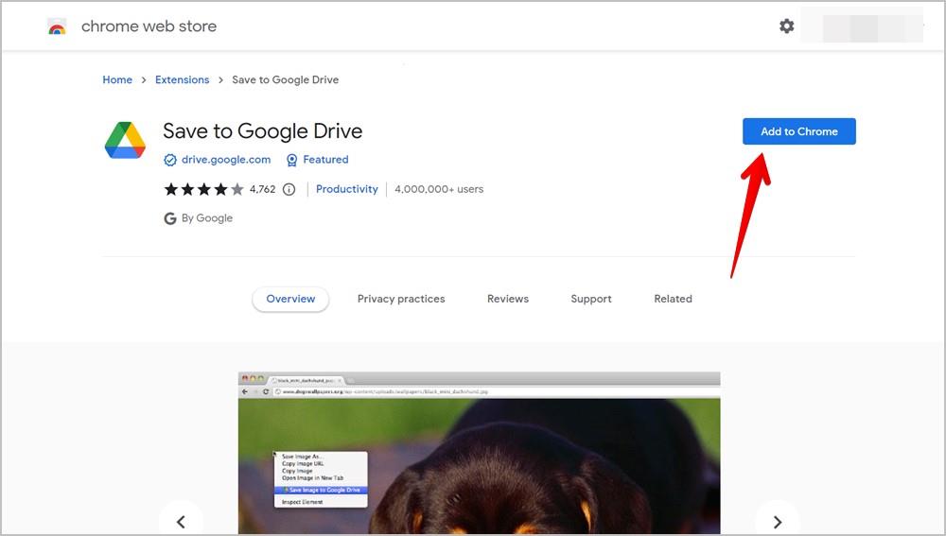This screenshot has width=946, height=536.
Task: Open settings with the gear icon
Action: (x=786, y=26)
